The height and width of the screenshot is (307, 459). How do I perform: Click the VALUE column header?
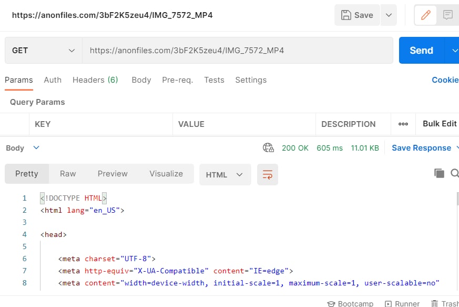click(191, 124)
